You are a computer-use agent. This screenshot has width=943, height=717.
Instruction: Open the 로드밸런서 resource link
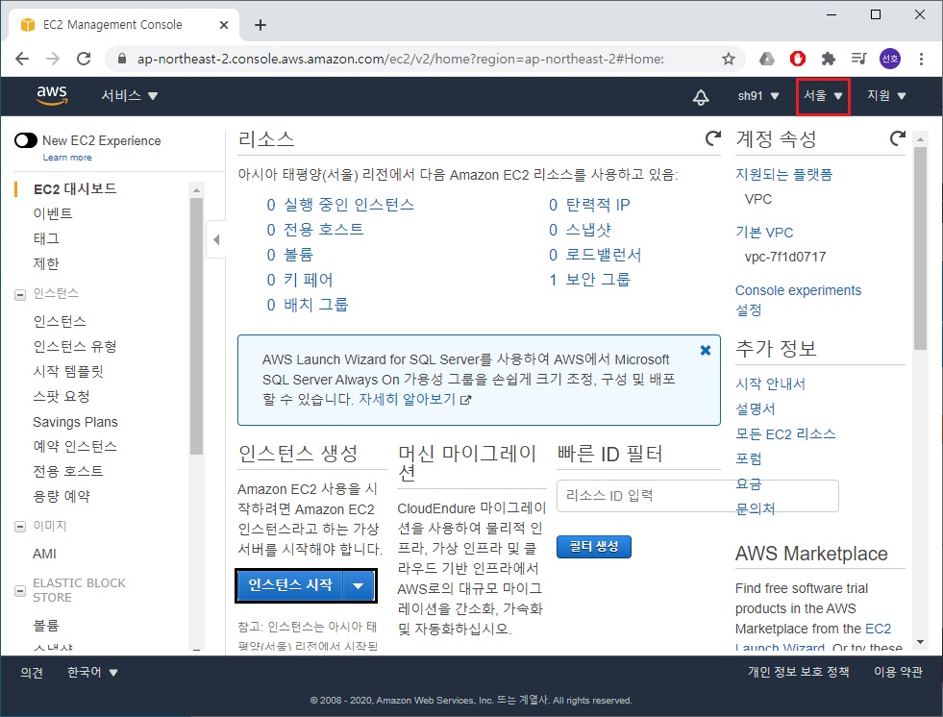(x=604, y=255)
